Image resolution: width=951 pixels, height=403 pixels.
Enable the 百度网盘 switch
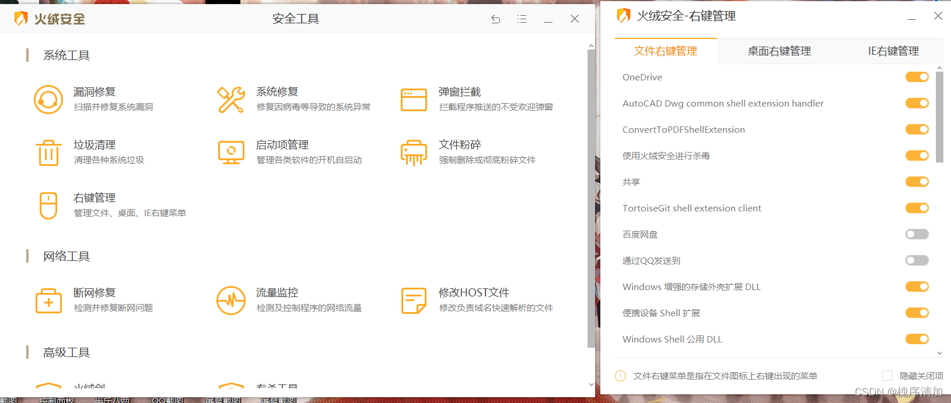coord(917,234)
